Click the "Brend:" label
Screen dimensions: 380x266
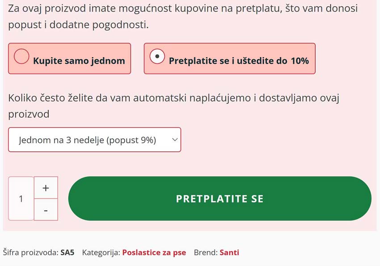pos(206,253)
